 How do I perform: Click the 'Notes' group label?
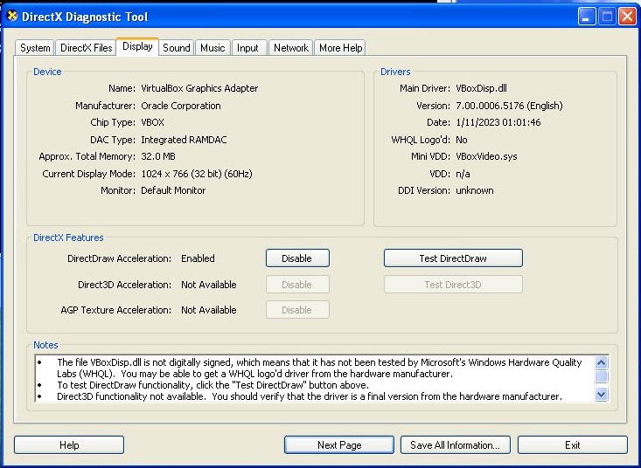[x=45, y=345]
